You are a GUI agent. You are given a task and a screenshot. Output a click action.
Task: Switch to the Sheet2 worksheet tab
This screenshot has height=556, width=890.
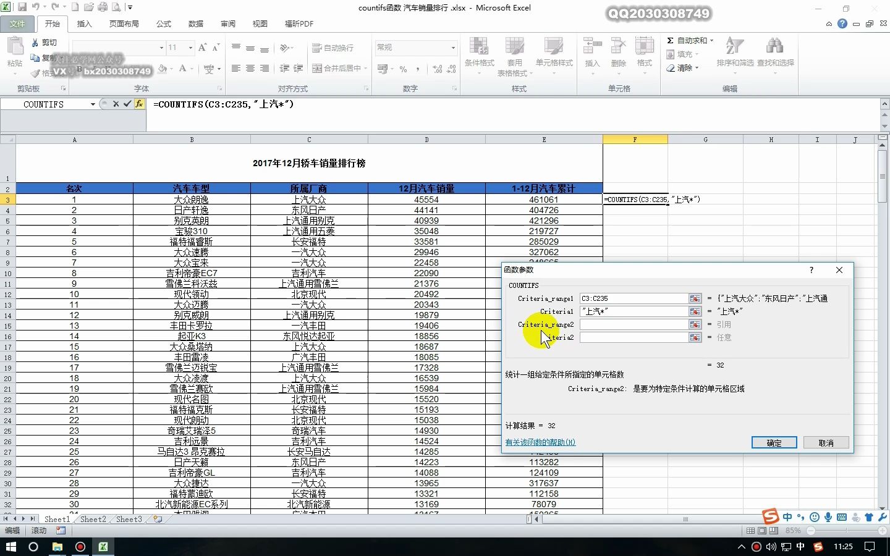92,520
